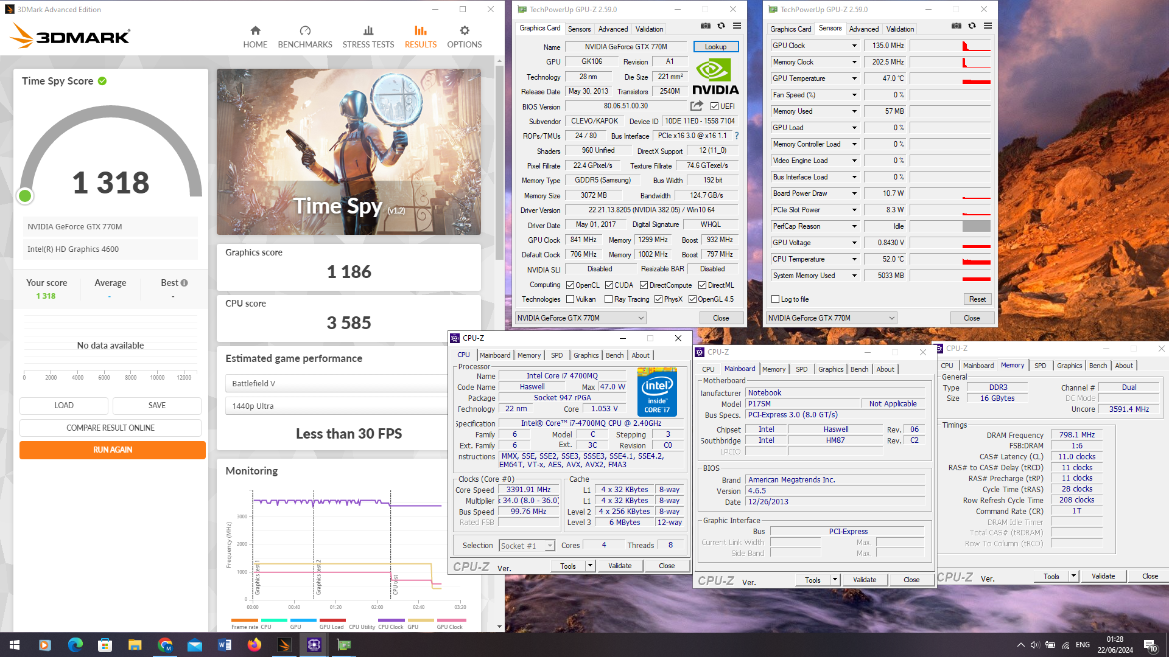This screenshot has height=657, width=1169.
Task: Click Reset in GPU-Z Sensors
Action: (x=977, y=299)
